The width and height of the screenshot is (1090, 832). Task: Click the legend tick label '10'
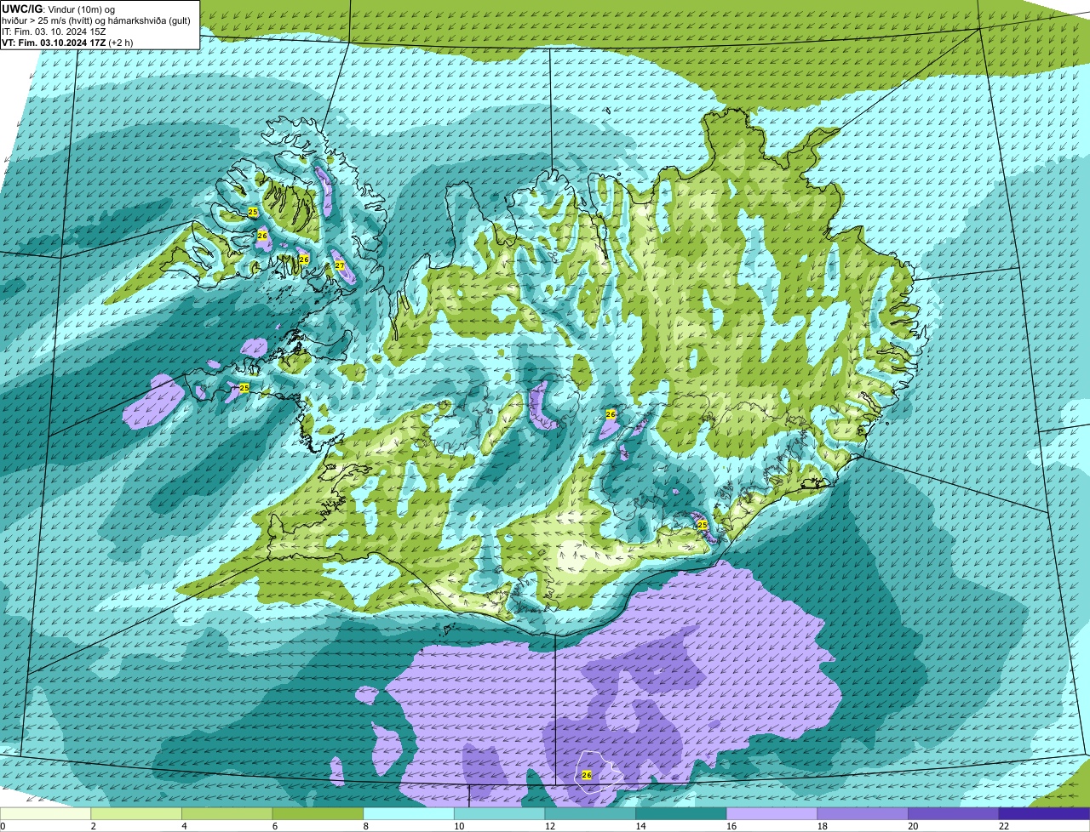click(459, 826)
